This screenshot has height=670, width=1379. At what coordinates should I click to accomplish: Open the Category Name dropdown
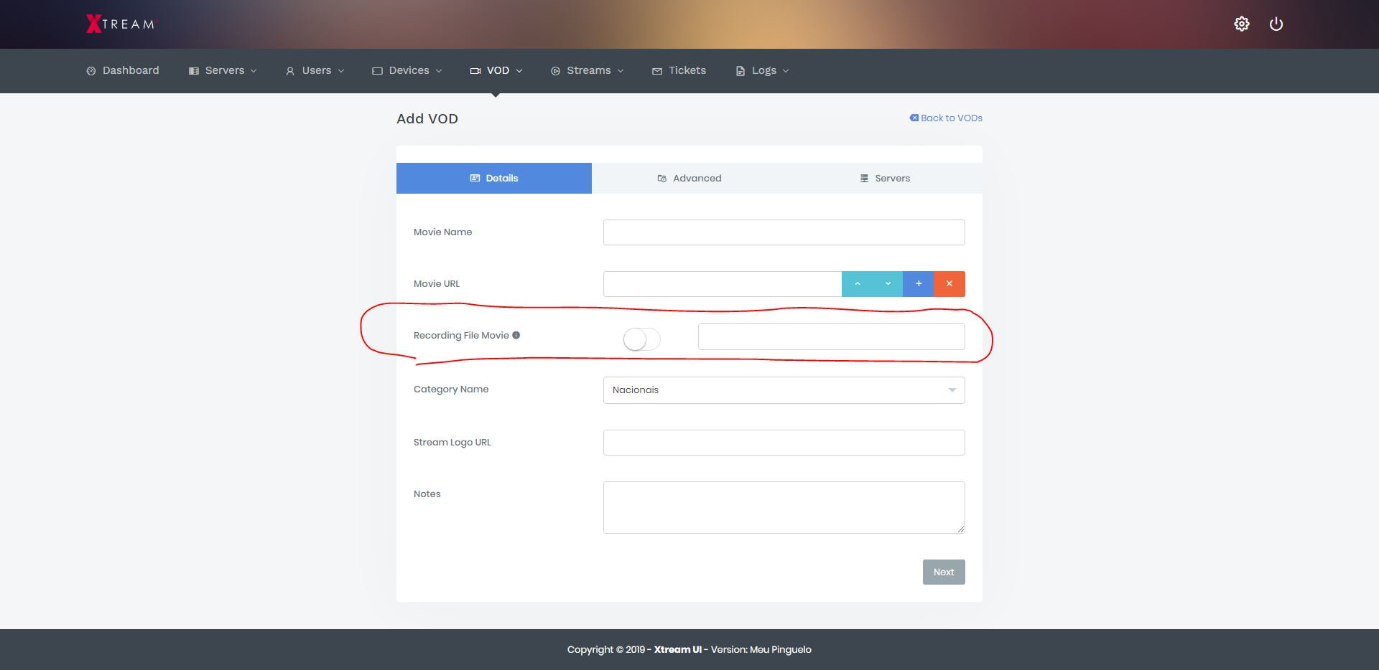[784, 390]
